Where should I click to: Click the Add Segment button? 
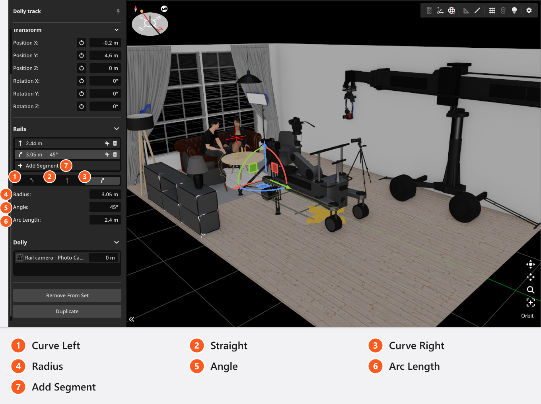tap(67, 166)
